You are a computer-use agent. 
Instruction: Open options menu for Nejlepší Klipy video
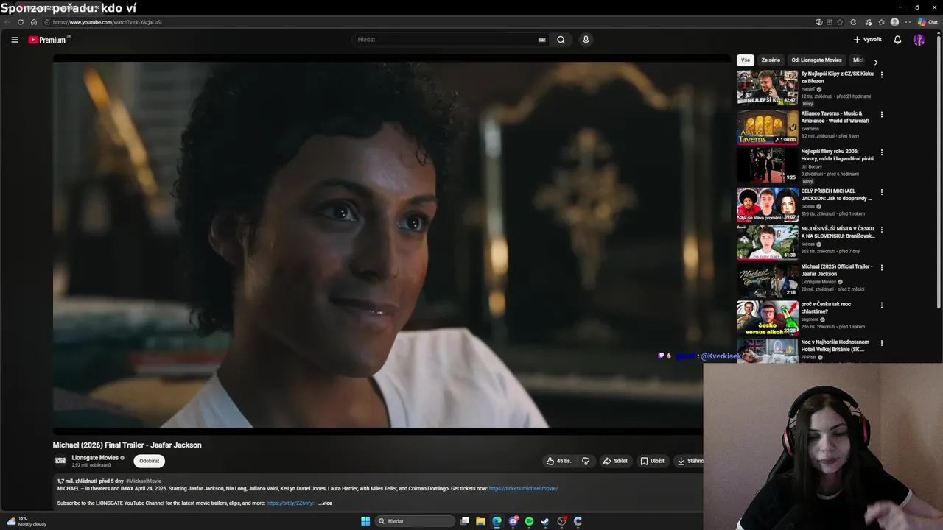coord(881,74)
